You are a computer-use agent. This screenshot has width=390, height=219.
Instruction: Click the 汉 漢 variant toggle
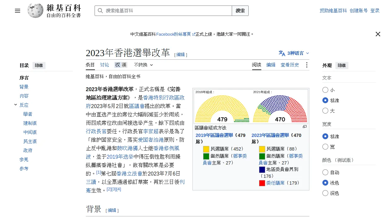[121, 65]
